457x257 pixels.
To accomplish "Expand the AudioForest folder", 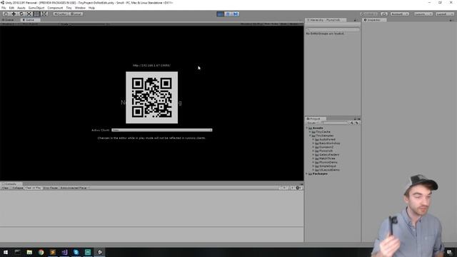I will point(313,139).
